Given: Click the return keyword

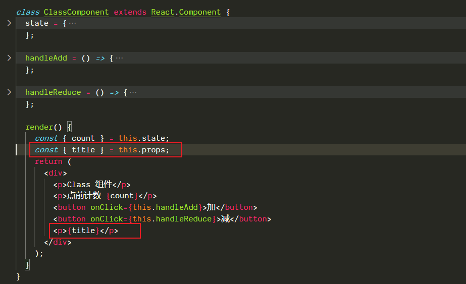Looking at the screenshot, I should coord(48,161).
